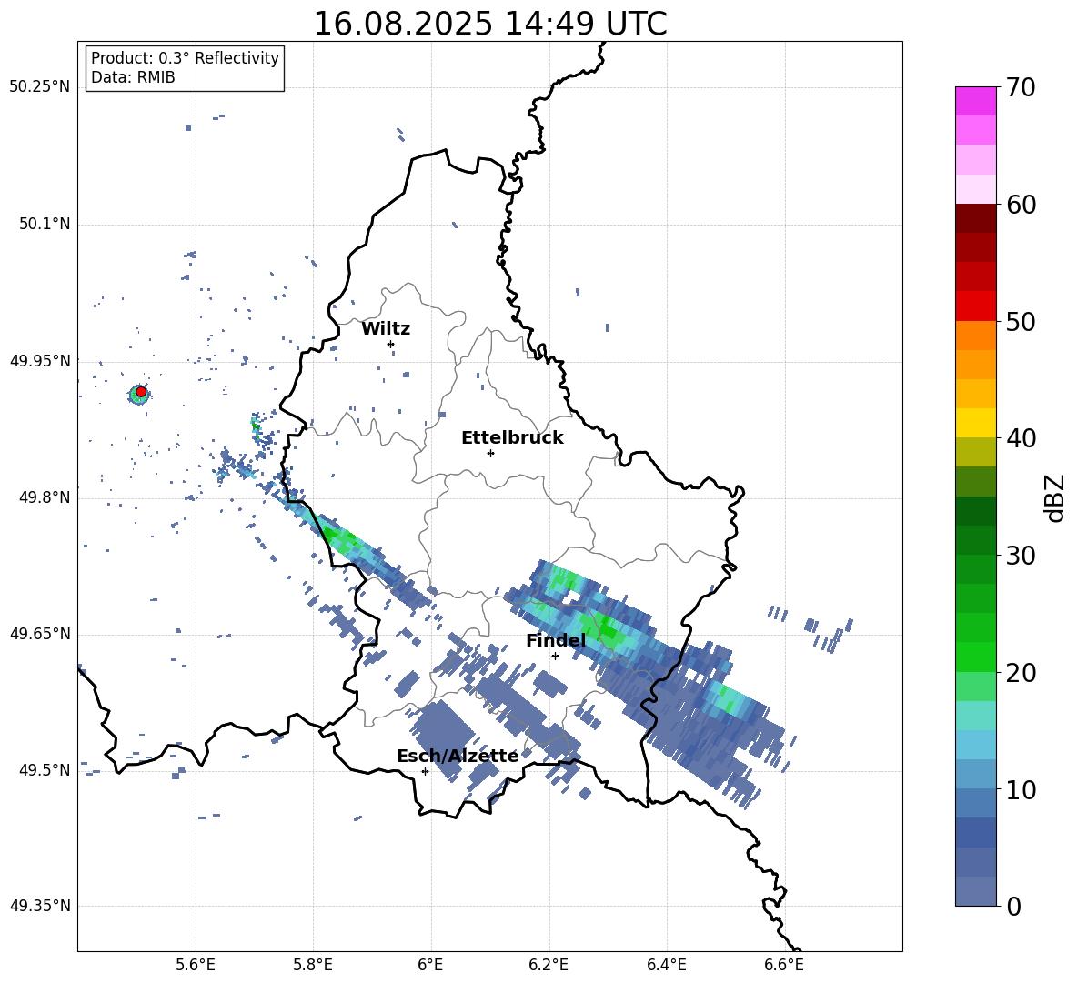Screen dimensions: 1077x983
Task: Click the Wiltz city label
Action: point(386,329)
